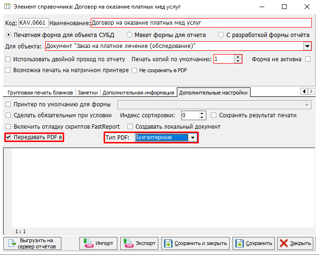Click the Сохранить floppy disk icon

[240, 243]
